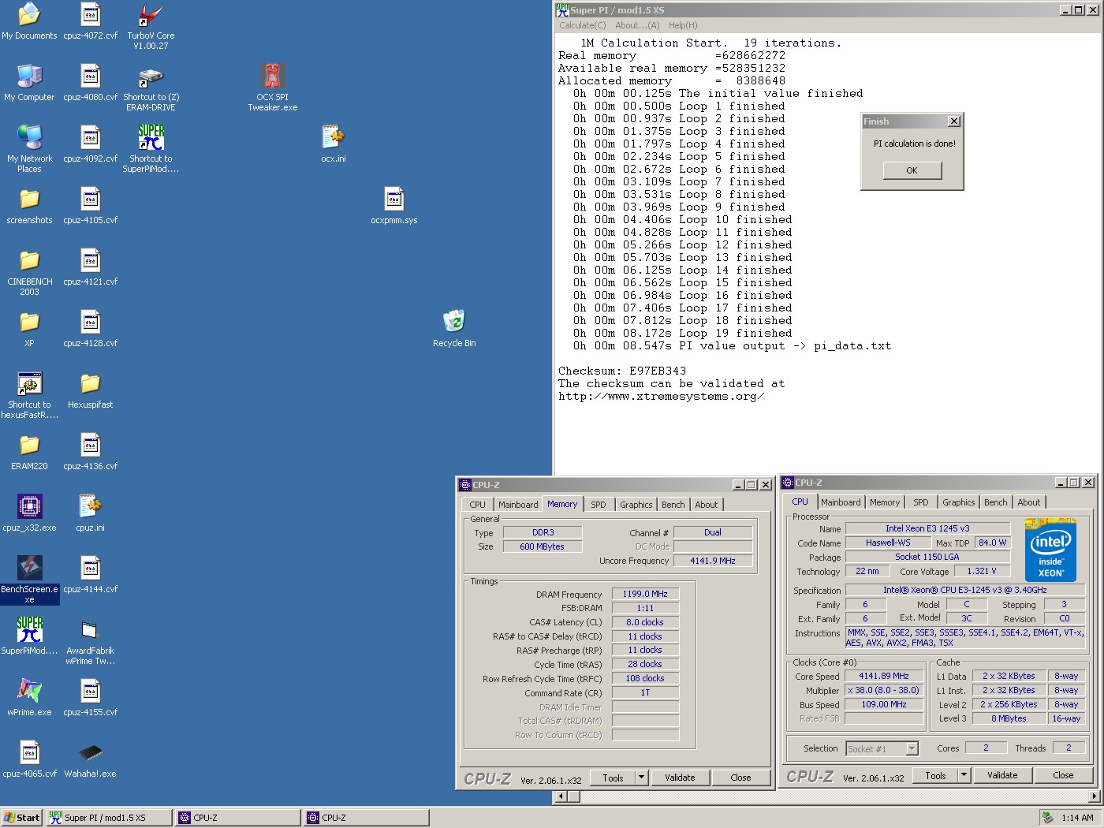Click the system clock showing 1:14 AM
Image resolution: width=1104 pixels, height=828 pixels.
[1077, 818]
